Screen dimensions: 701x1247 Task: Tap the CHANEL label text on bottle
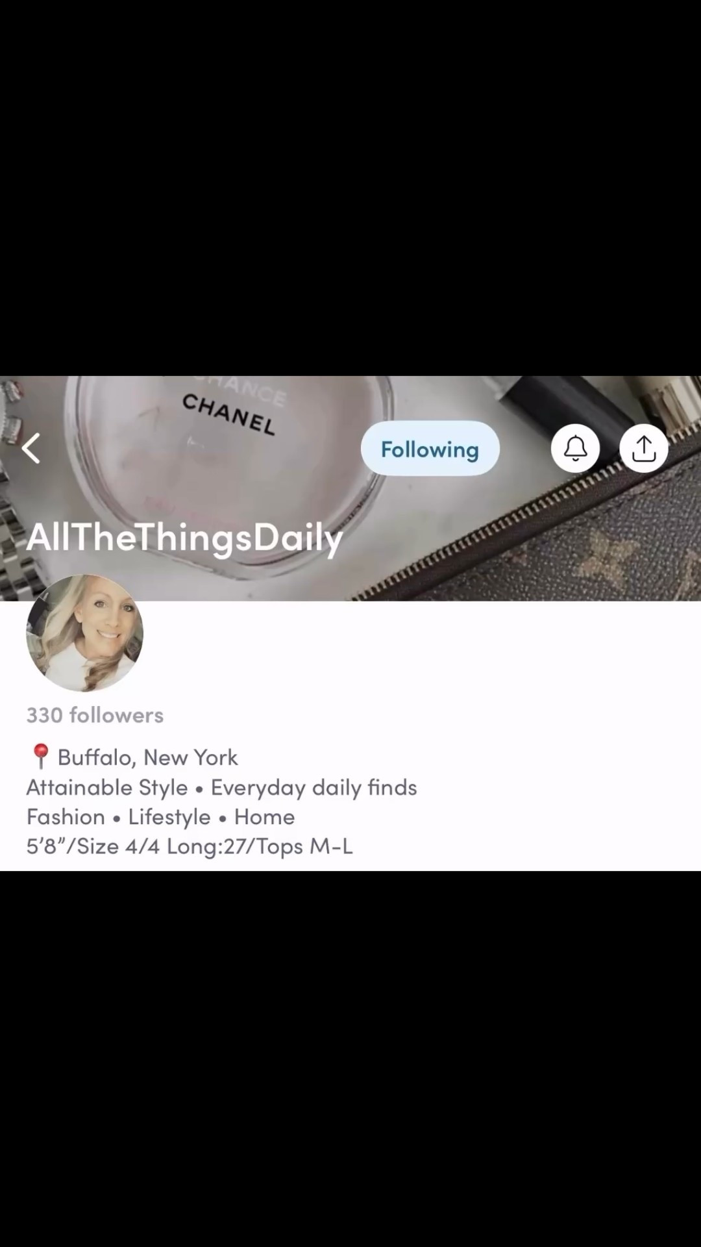228,414
